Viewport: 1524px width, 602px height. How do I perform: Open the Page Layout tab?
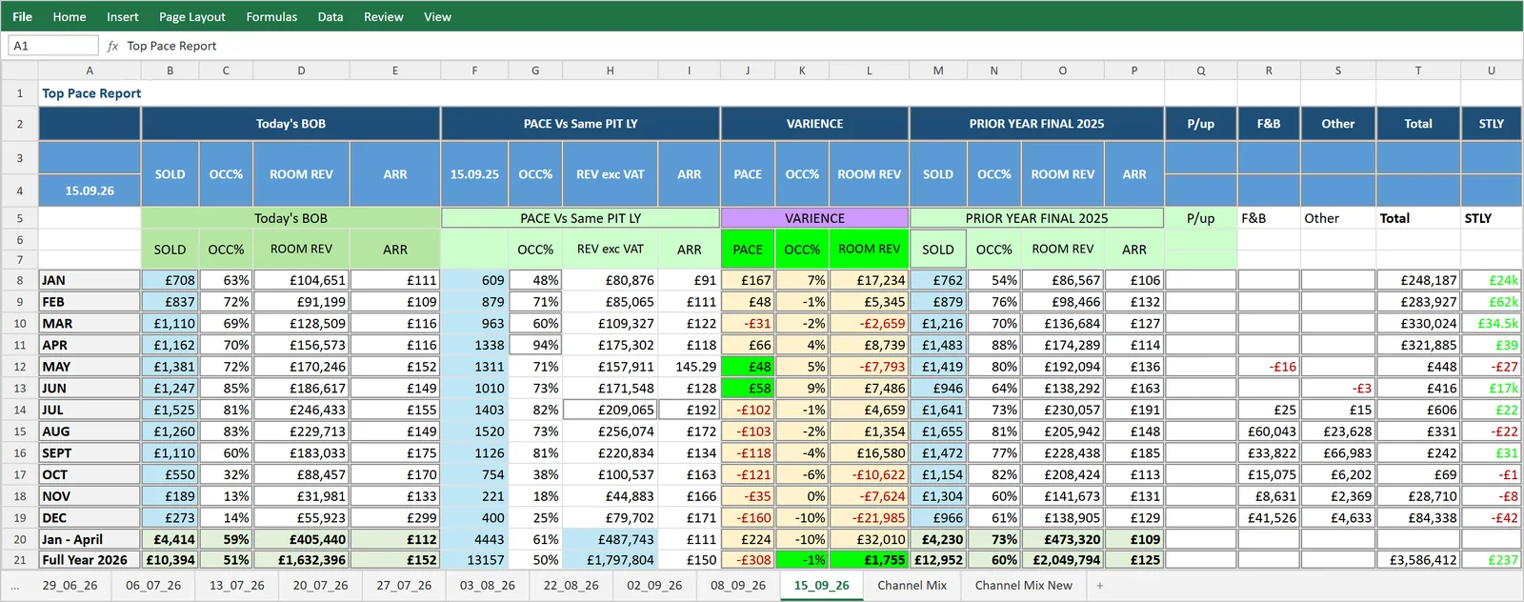point(192,16)
